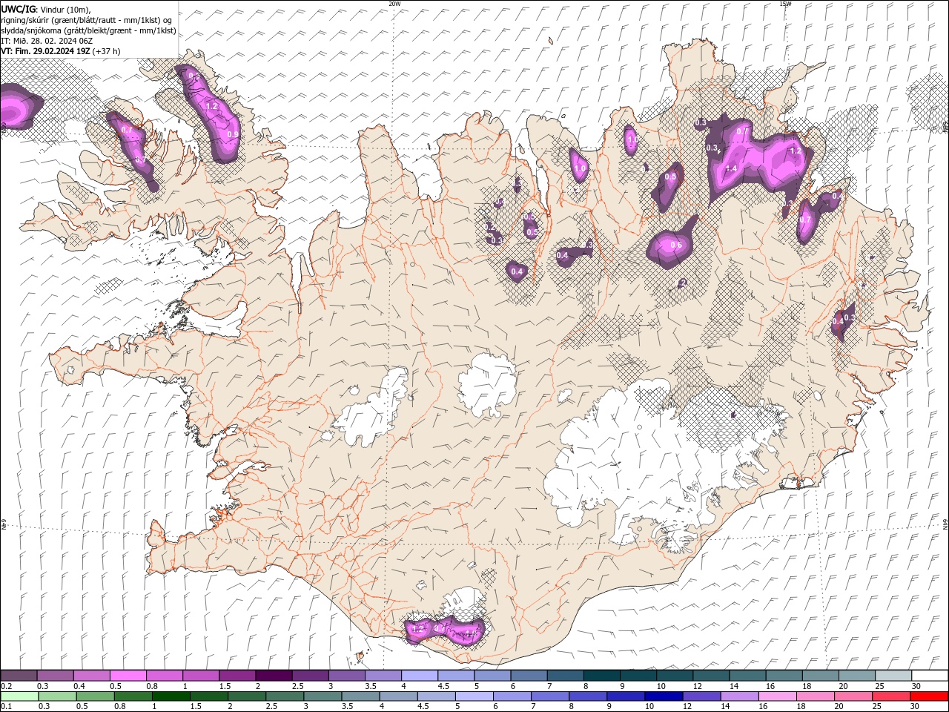Select the medium green 0.8 rain legend swatch
The height and width of the screenshot is (712, 949).
point(133,696)
